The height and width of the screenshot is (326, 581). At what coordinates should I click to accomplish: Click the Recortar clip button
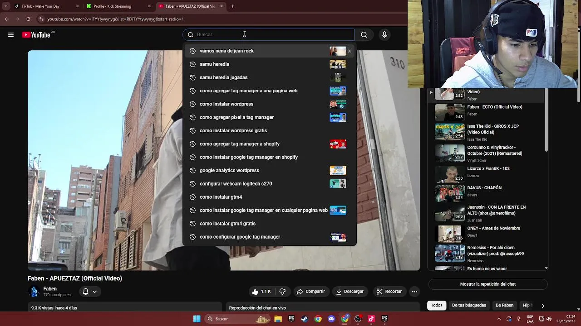pos(389,292)
